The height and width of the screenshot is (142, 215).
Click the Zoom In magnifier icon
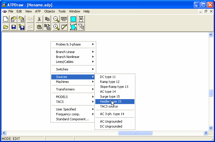[x=56, y=27]
